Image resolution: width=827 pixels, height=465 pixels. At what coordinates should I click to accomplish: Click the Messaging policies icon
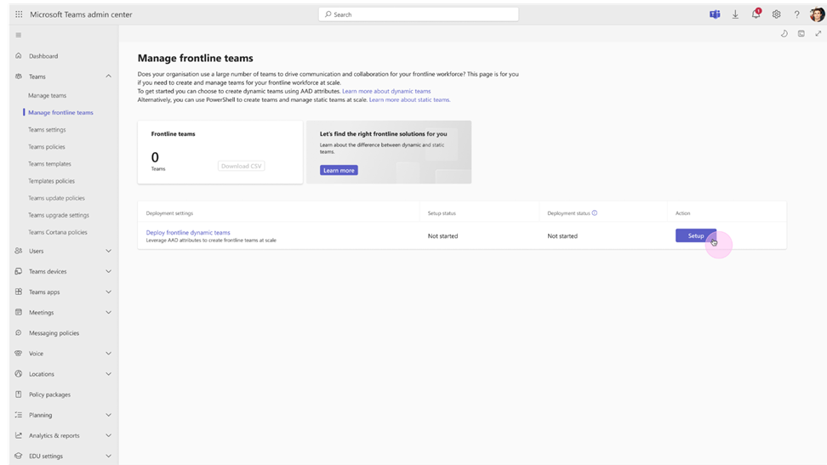pos(19,332)
